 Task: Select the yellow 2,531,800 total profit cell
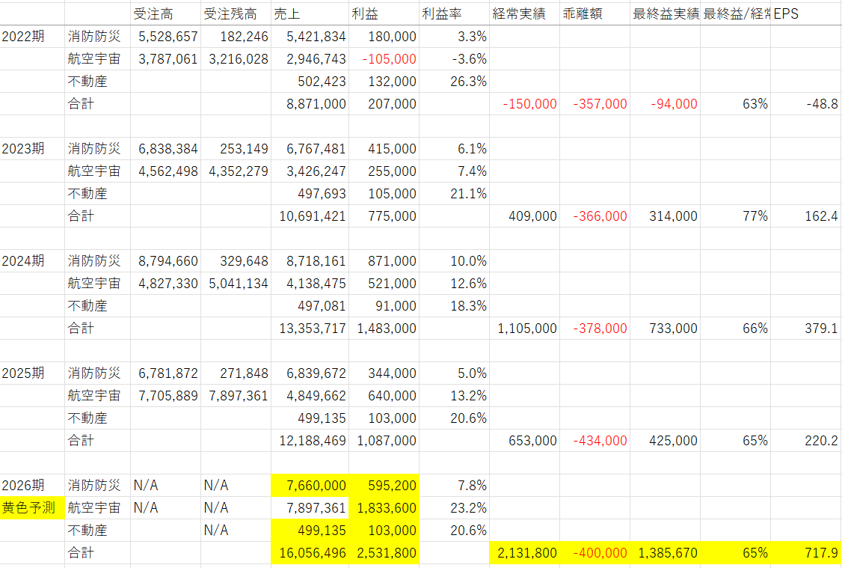pos(384,553)
